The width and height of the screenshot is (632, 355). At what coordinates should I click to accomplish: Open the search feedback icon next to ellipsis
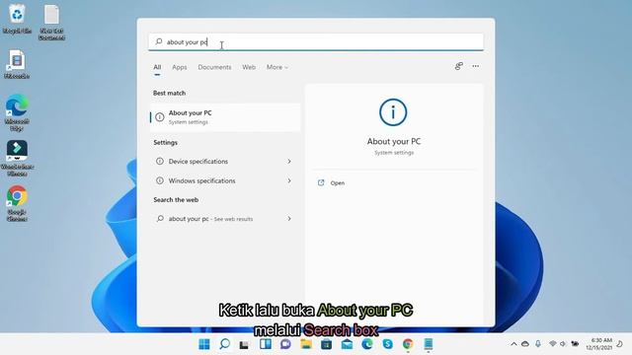pos(458,66)
